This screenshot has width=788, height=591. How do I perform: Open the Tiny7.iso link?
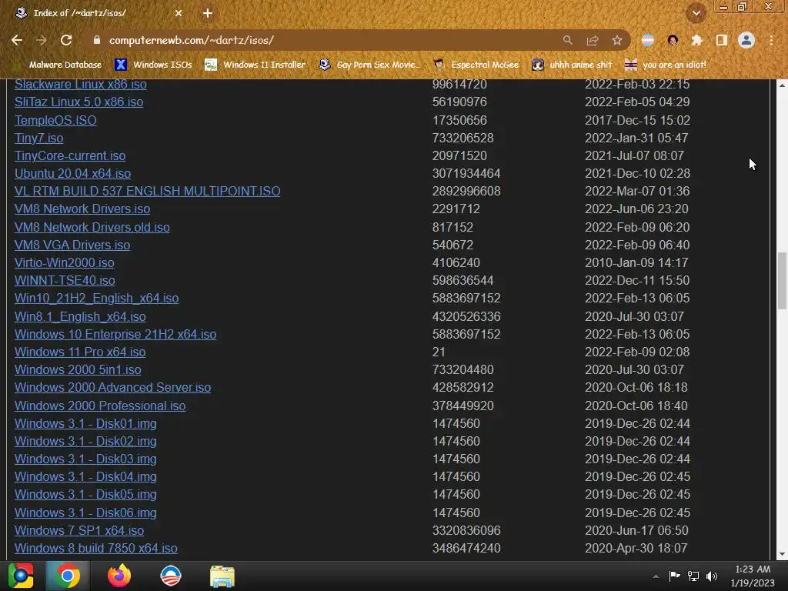point(38,138)
